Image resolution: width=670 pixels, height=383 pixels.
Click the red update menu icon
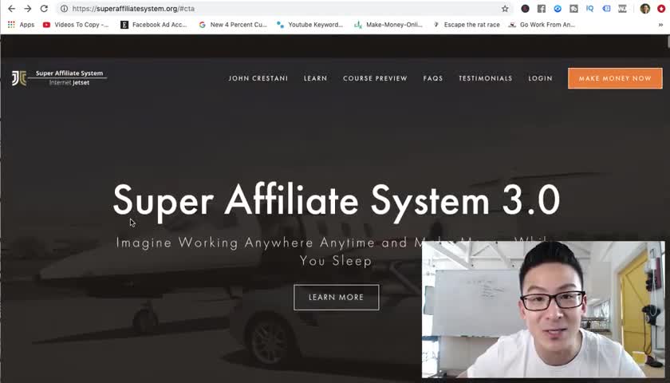661,9
